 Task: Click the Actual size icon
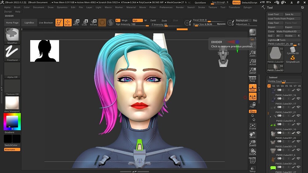(x=253, y=62)
